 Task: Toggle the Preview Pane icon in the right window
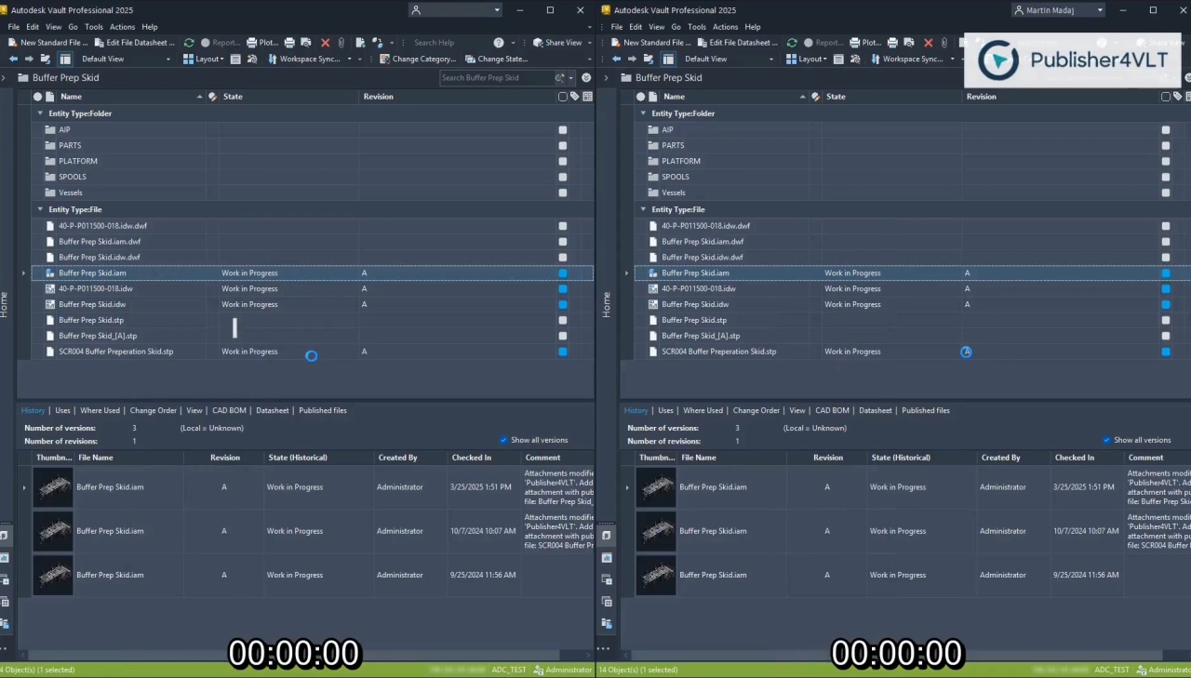coord(668,59)
